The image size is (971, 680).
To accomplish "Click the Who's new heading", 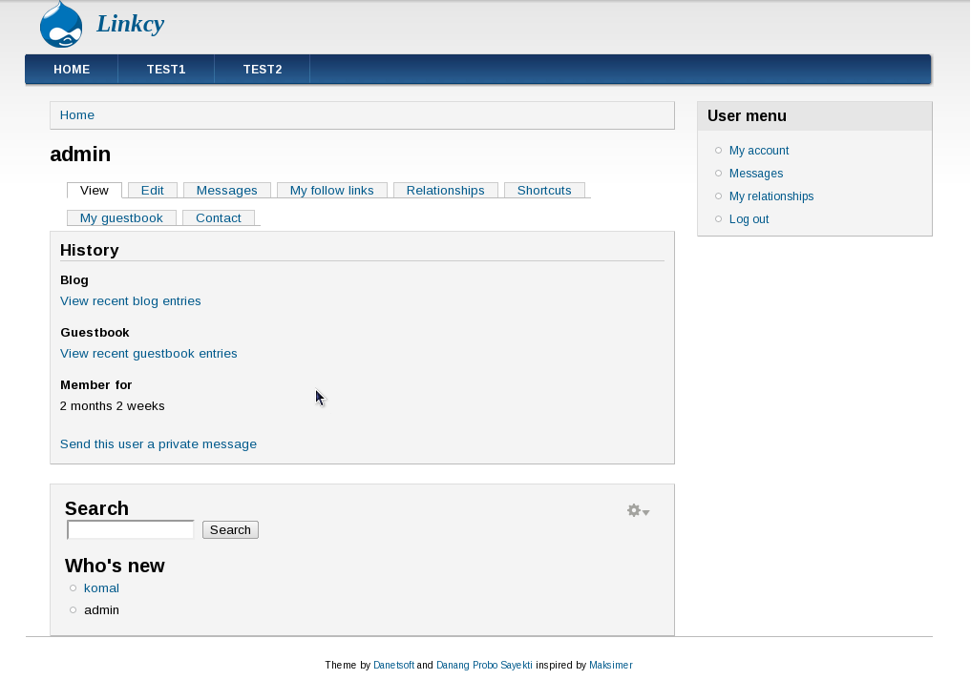I will tap(115, 566).
